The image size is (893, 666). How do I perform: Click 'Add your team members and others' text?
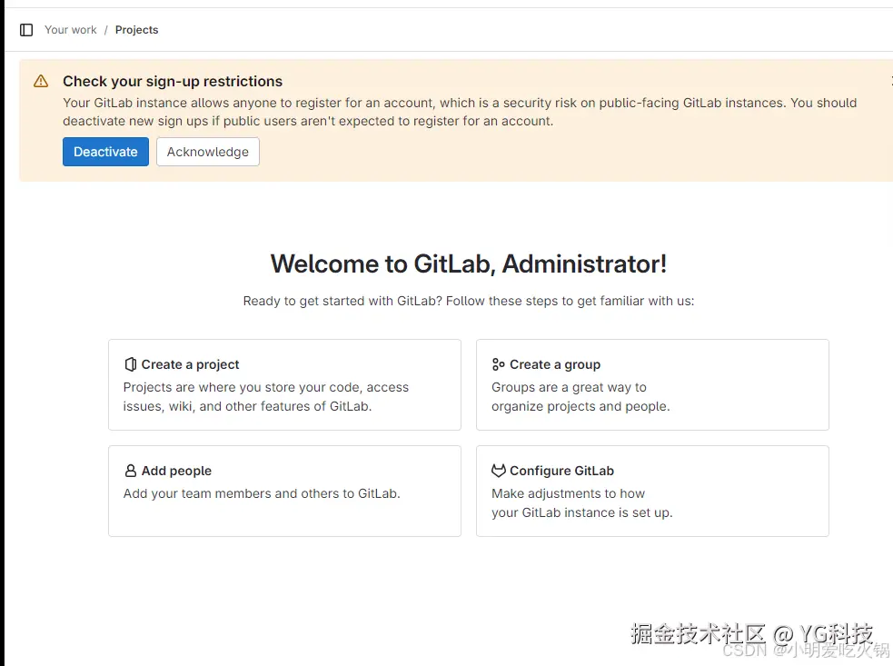[x=262, y=493]
